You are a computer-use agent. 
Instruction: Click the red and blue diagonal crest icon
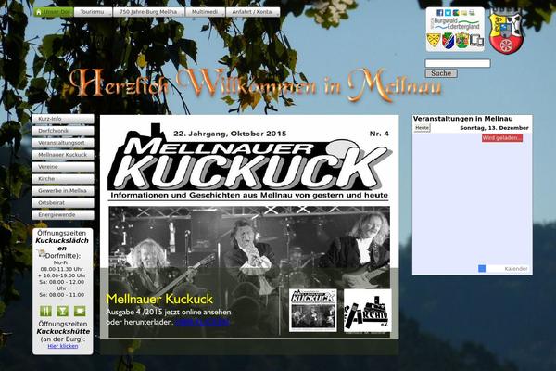pos(449,41)
